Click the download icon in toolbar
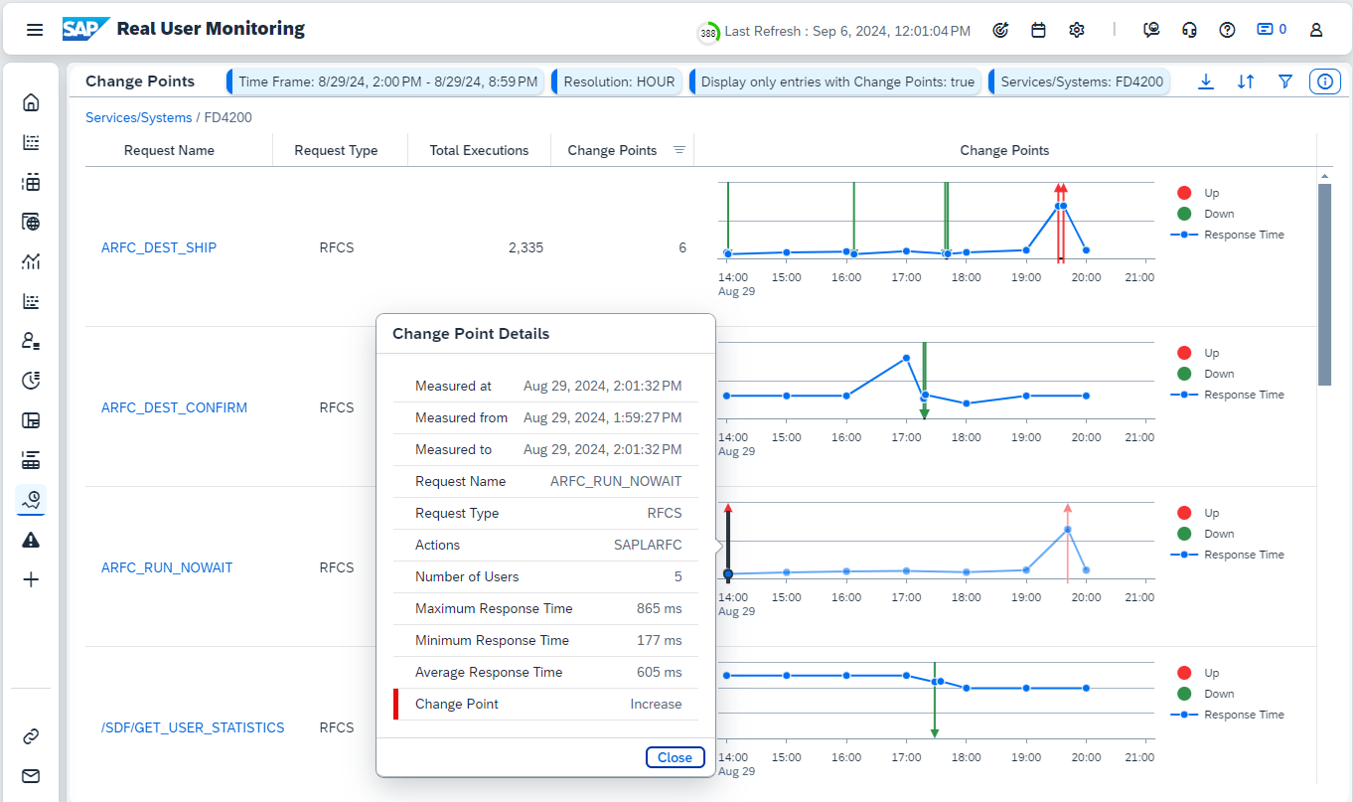Image resolution: width=1353 pixels, height=802 pixels. [1206, 81]
